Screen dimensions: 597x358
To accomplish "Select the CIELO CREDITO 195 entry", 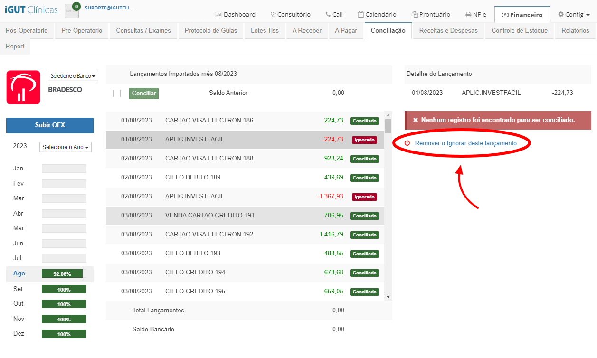I will [245, 292].
